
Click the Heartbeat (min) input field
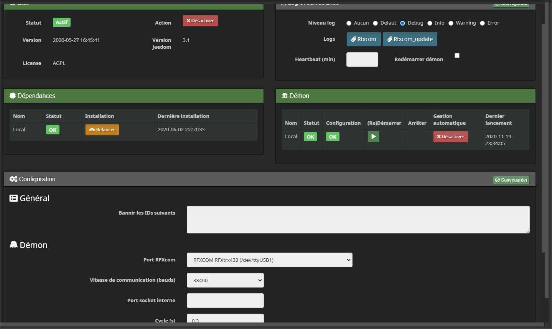[x=362, y=60]
